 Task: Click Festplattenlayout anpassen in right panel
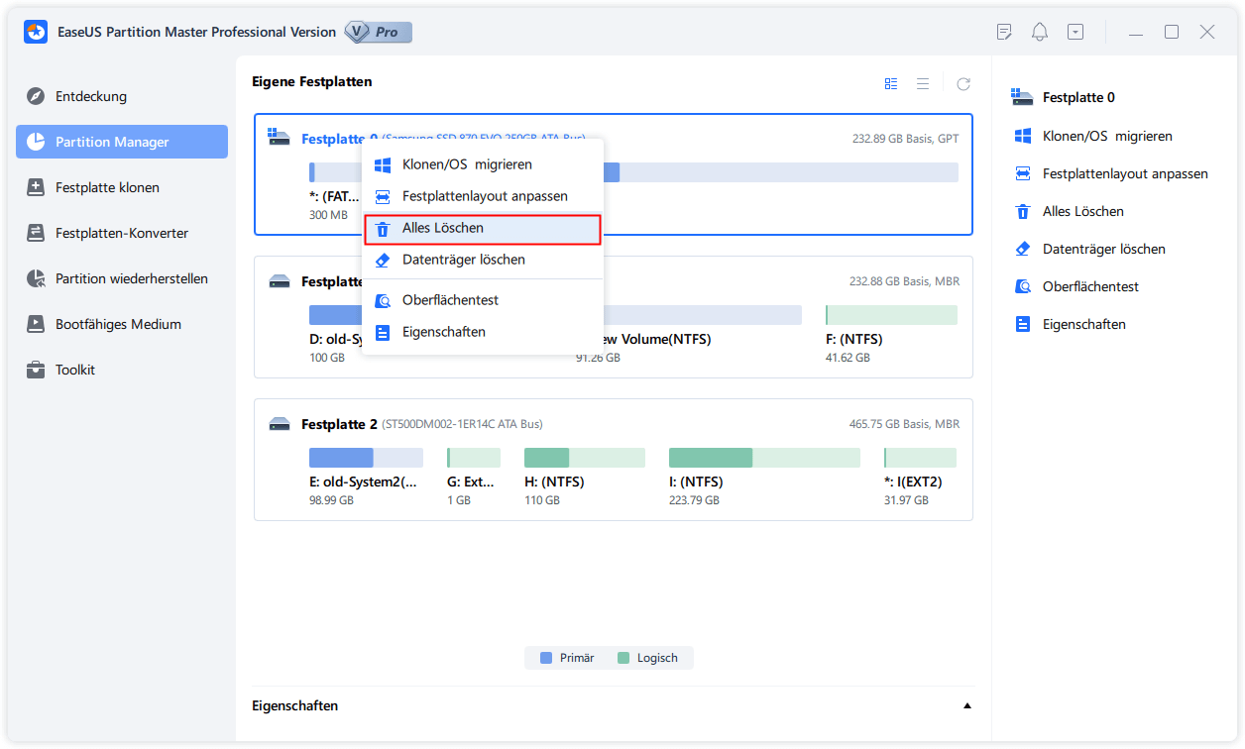click(x=1125, y=173)
